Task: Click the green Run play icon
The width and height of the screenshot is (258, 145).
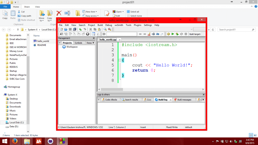Action: point(173,34)
